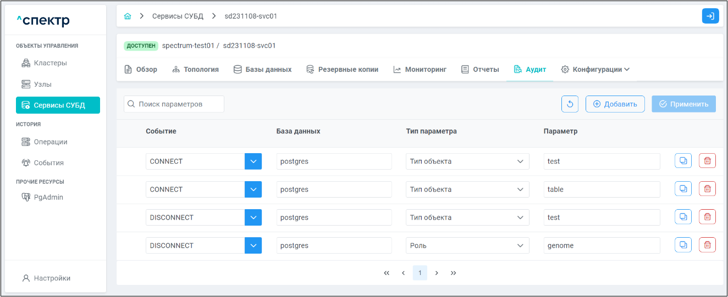Click the home icon in breadcrumb
The height and width of the screenshot is (297, 728).
pyautogui.click(x=128, y=16)
